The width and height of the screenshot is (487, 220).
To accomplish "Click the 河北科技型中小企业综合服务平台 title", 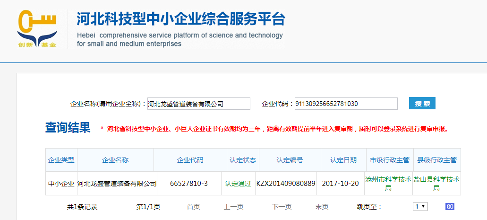I will pyautogui.click(x=181, y=19).
